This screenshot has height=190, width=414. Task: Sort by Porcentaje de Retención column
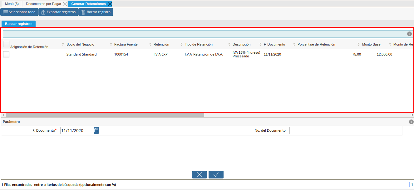click(x=316, y=44)
